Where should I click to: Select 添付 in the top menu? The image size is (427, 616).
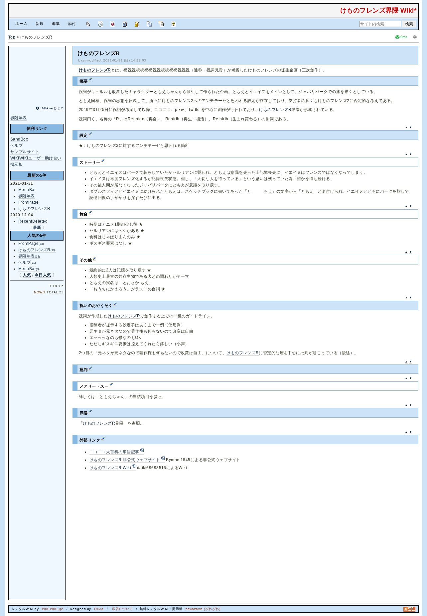[72, 24]
